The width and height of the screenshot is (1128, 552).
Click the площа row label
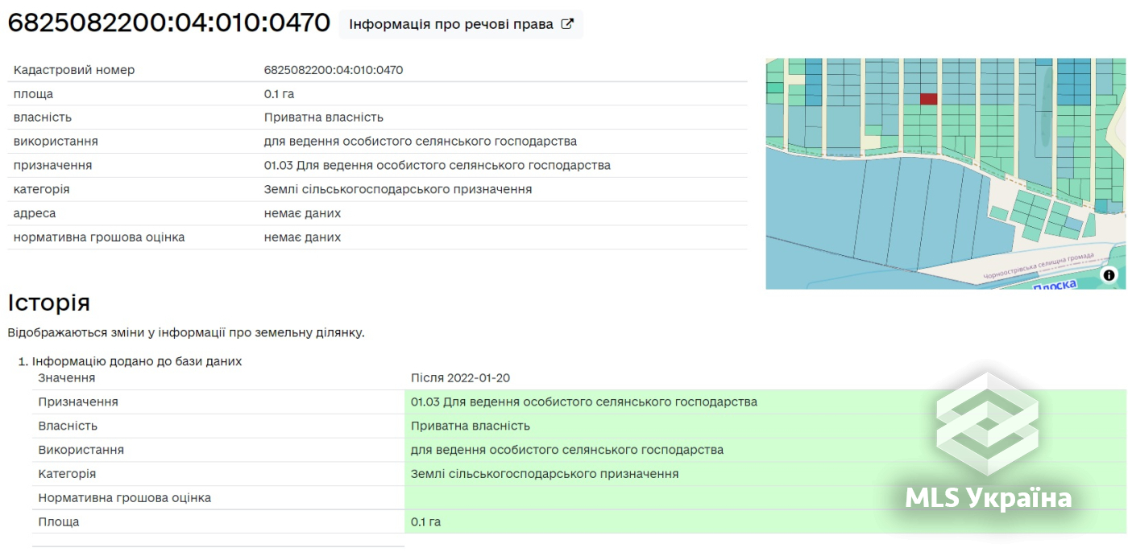[34, 94]
